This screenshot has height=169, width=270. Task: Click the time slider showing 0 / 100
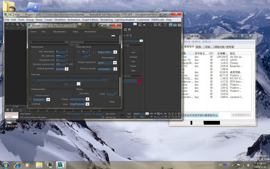click(16, 107)
